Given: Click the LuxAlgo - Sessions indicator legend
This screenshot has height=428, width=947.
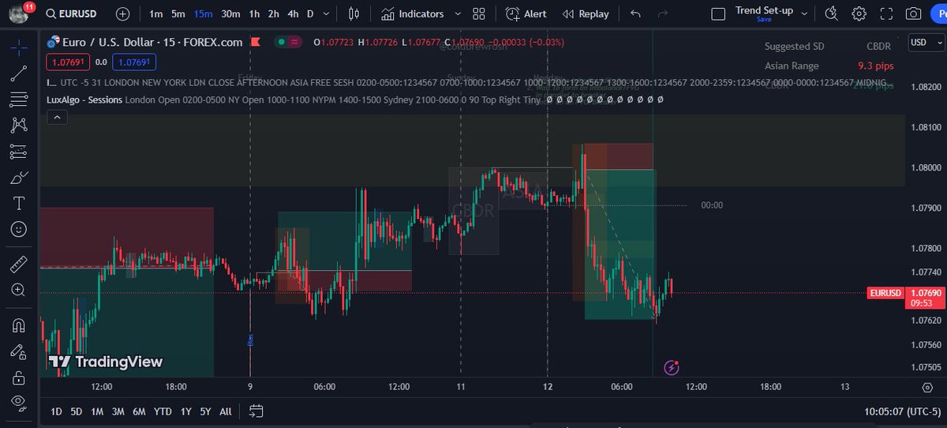Looking at the screenshot, I should (x=84, y=99).
